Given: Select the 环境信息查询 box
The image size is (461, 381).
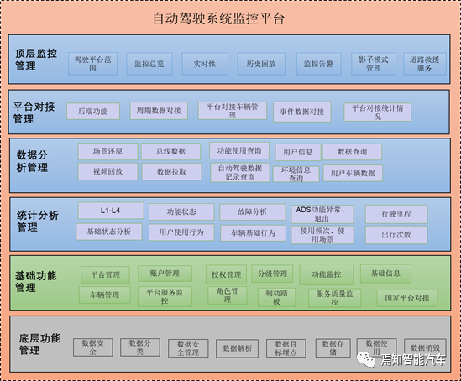Looking at the screenshot, I should pyautogui.click(x=296, y=175).
